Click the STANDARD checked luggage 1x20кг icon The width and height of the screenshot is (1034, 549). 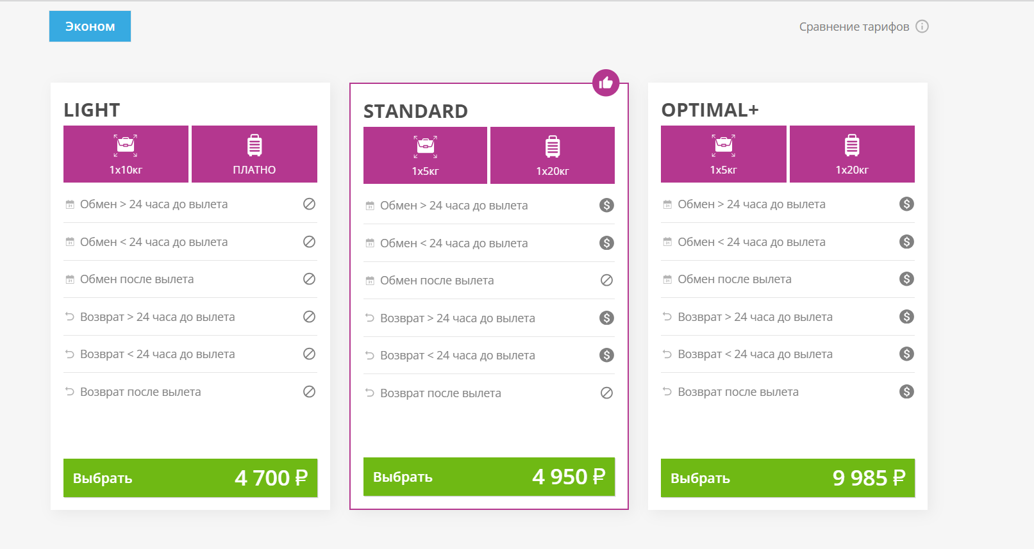(x=553, y=147)
